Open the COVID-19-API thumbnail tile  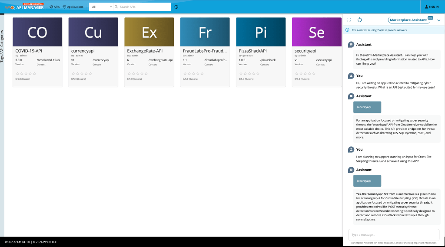[37, 32]
